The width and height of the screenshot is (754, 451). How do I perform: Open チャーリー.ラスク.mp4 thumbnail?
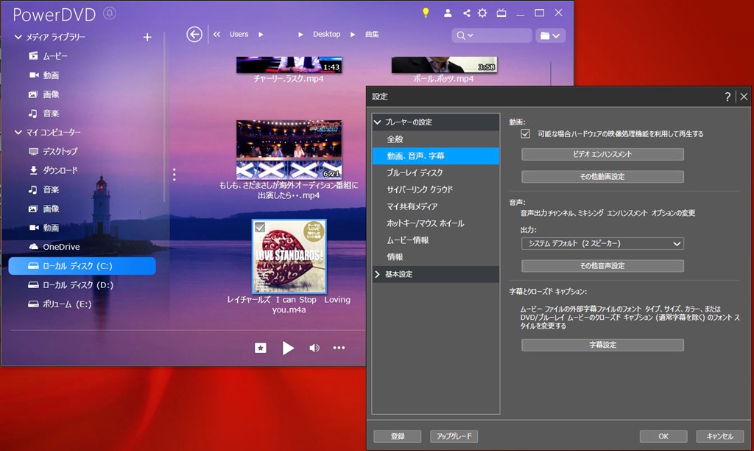(x=289, y=65)
